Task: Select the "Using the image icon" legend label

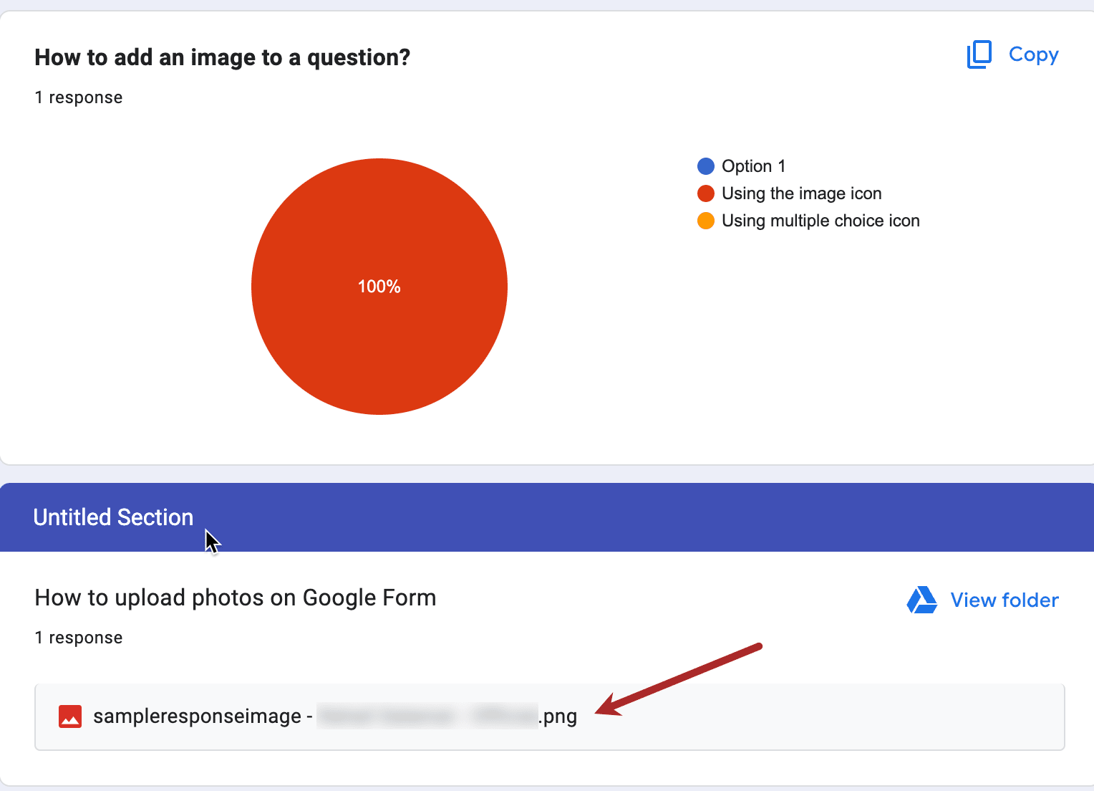Action: (x=801, y=193)
